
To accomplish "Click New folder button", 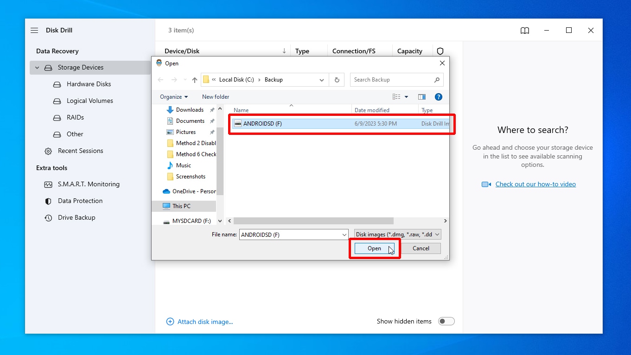I will 216,97.
